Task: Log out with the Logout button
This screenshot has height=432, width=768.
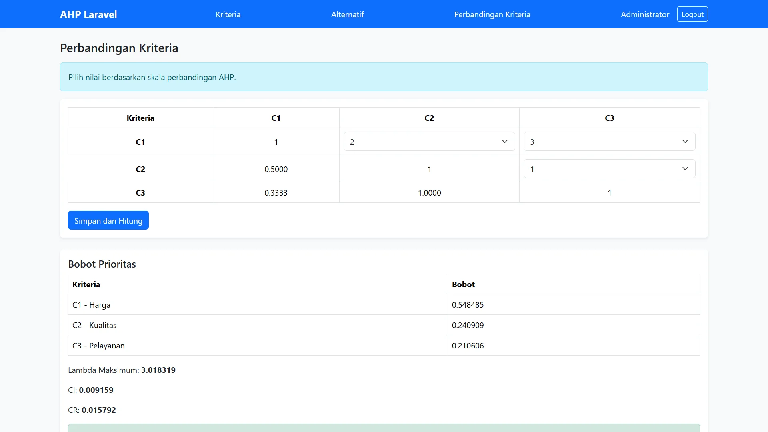Action: (692, 14)
